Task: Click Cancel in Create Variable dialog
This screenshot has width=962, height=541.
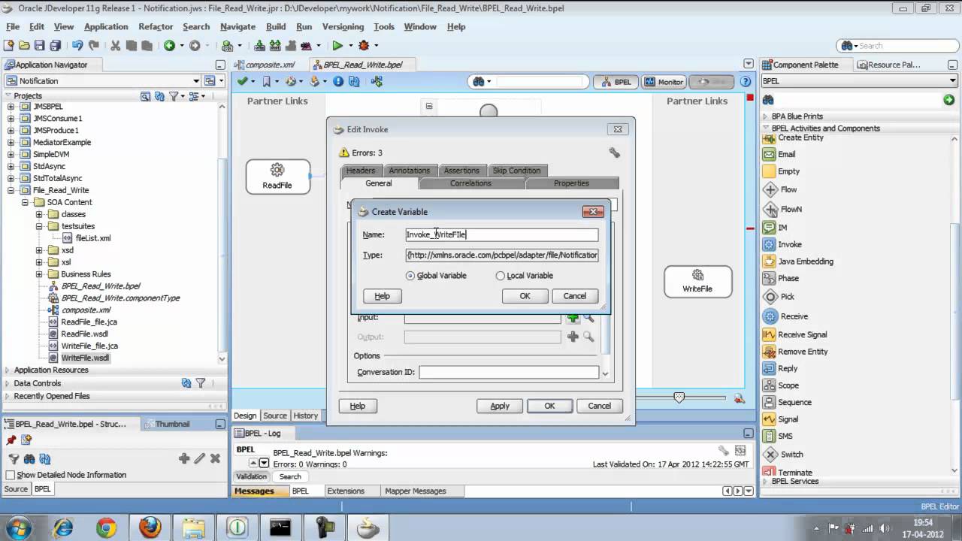Action: 574,296
